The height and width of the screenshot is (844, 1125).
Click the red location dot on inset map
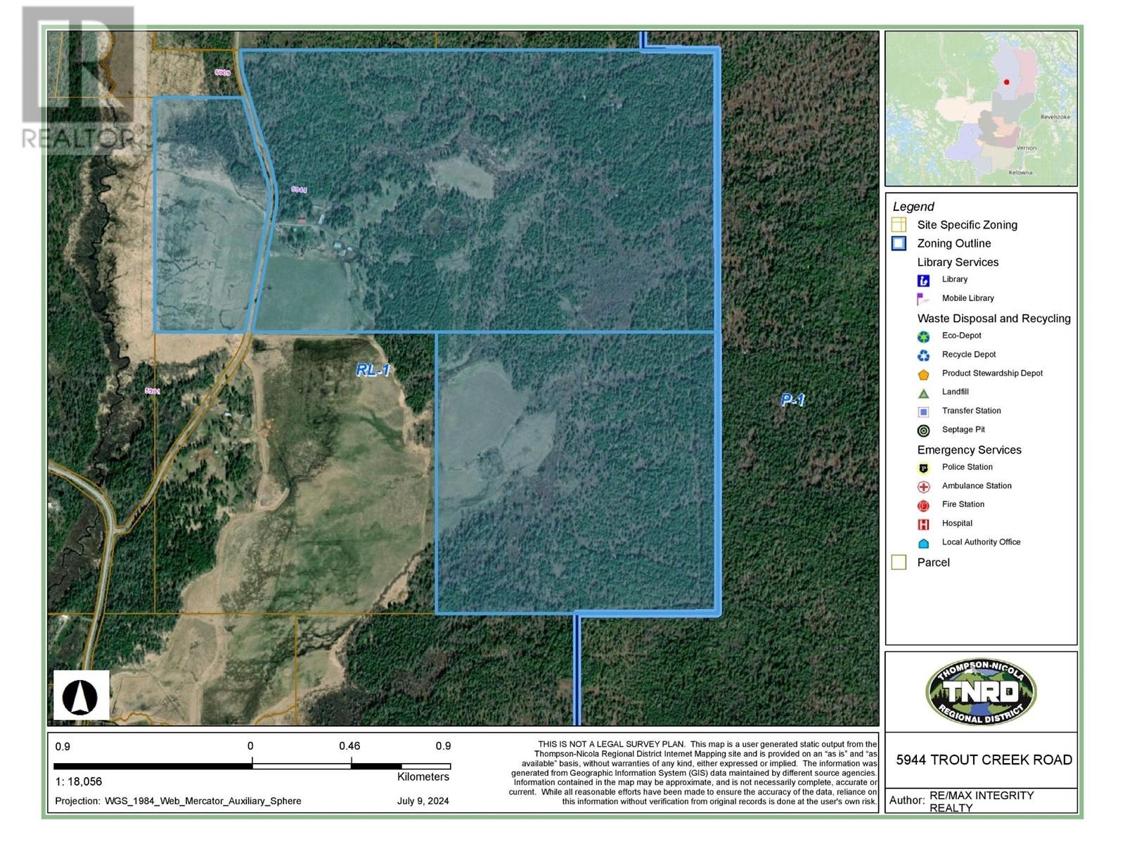point(1006,82)
